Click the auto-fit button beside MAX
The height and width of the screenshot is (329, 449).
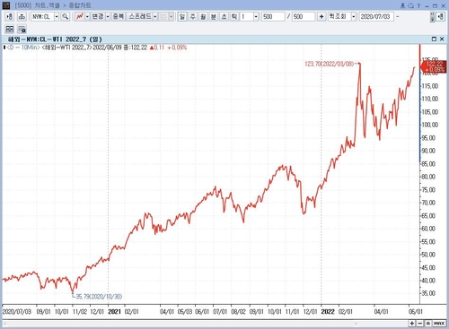click(428, 324)
